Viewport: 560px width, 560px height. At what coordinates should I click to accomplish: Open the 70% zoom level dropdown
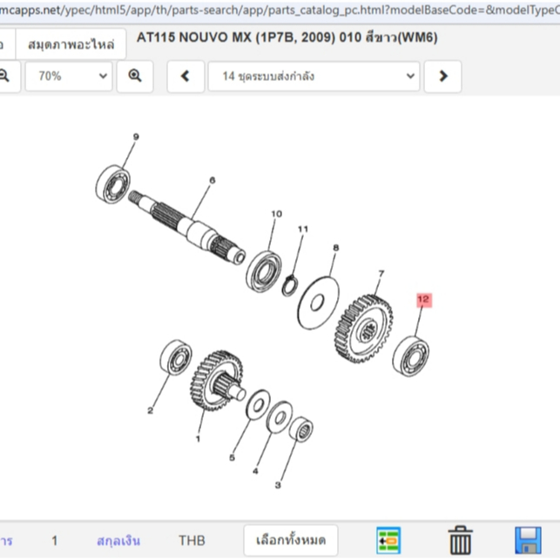[x=69, y=76]
